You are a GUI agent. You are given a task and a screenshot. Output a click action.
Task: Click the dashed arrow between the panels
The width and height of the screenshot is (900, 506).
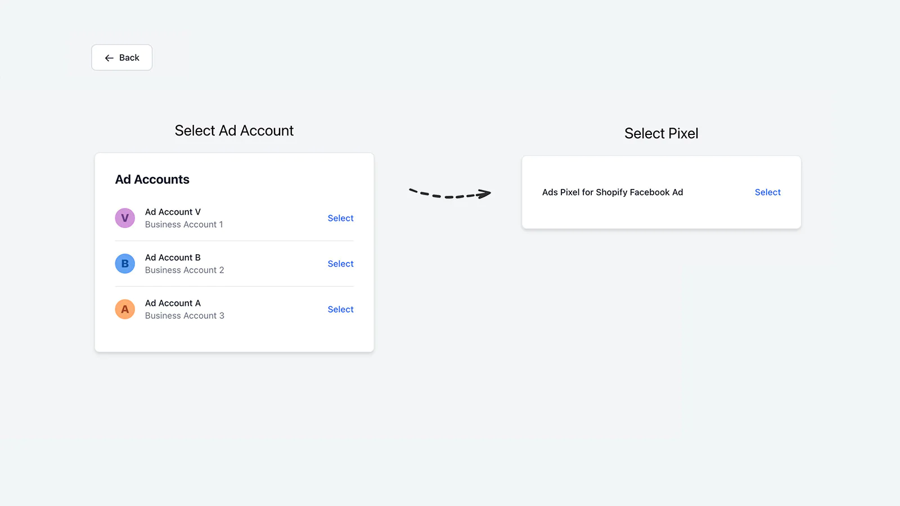[450, 194]
